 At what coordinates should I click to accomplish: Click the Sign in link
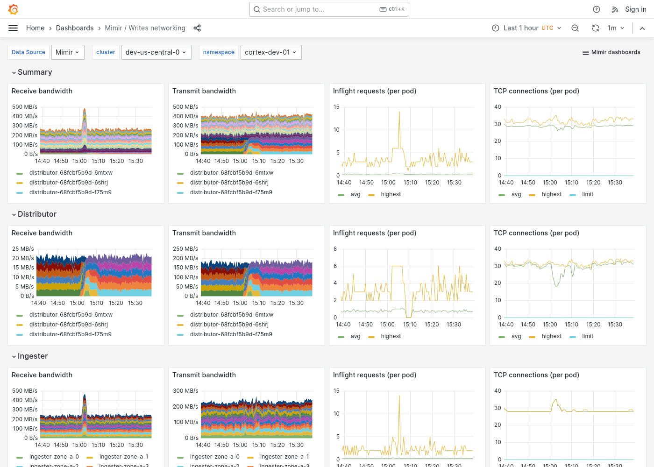[x=635, y=9]
